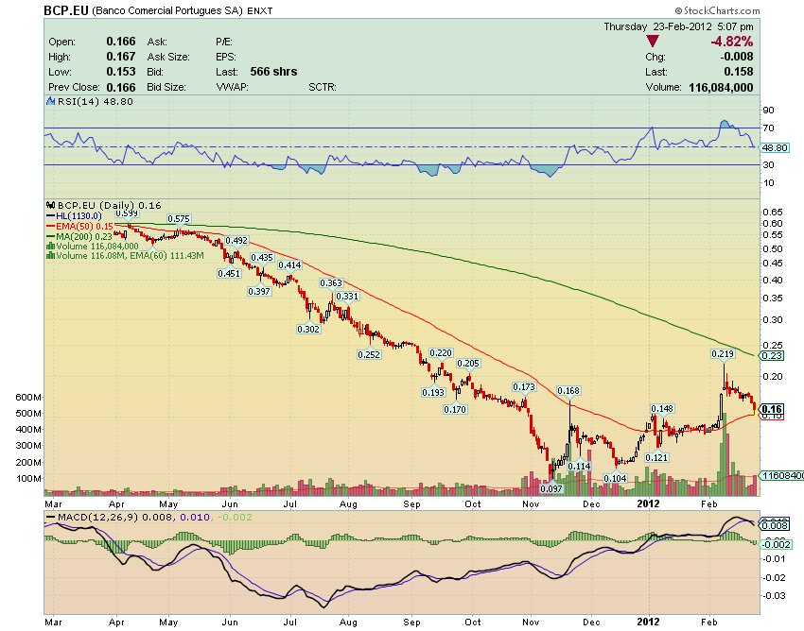Click the 0.148 price annotation
This screenshot has height=631, width=804.
click(x=662, y=409)
